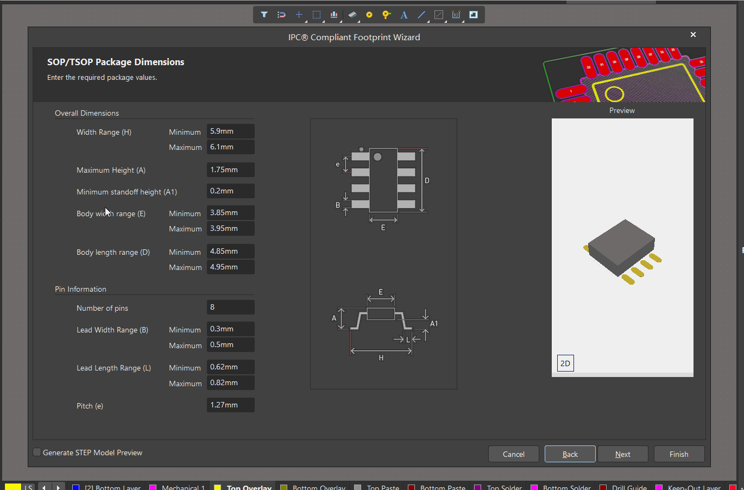Toggle the preview to 2D view
The image size is (744, 490).
pyautogui.click(x=565, y=363)
